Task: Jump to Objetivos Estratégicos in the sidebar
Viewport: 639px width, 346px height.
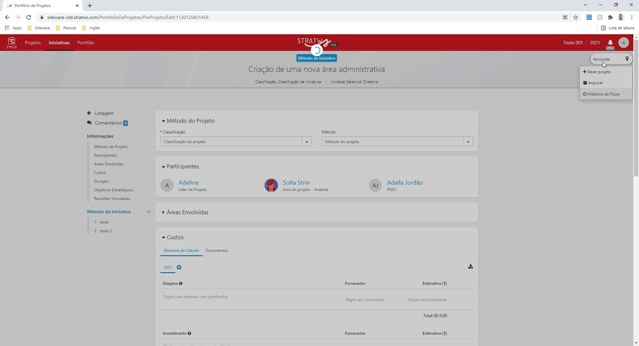Action: click(113, 190)
